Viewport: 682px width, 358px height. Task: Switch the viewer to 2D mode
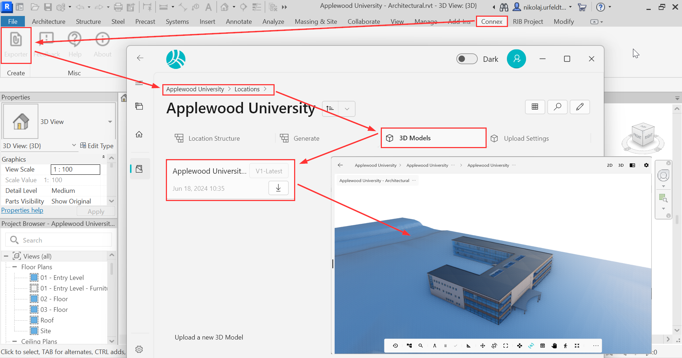(x=610, y=165)
